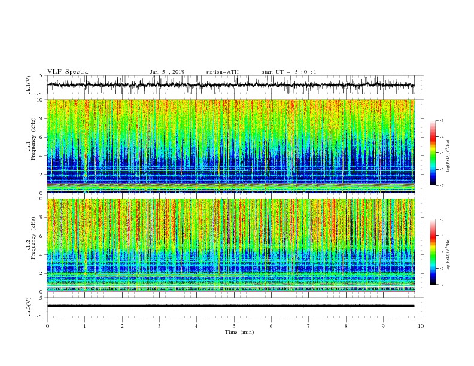This screenshot has width=474, height=366.
Task: Click the ch.3 voltage waveform trace
Action: click(x=230, y=306)
